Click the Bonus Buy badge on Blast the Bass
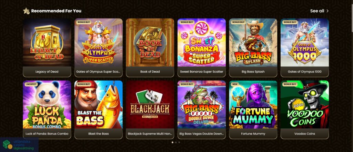Viewport: 353px width, 152px height. point(83,84)
